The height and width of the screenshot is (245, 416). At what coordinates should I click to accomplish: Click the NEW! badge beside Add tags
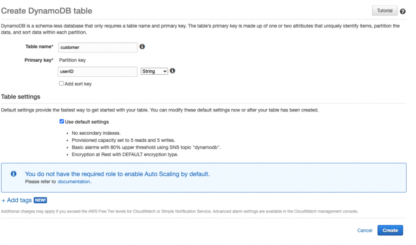click(x=41, y=200)
